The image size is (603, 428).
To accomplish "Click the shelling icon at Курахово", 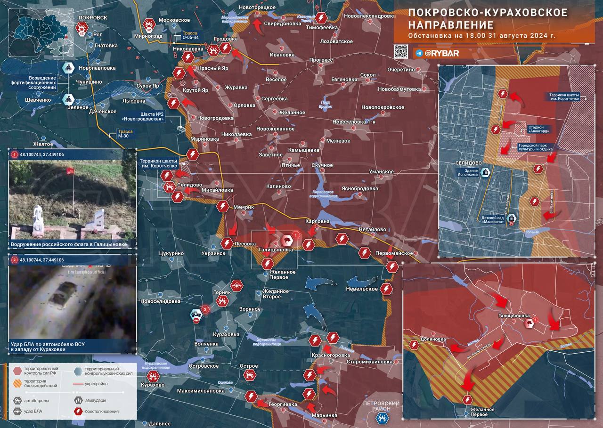I will [x=153, y=376].
